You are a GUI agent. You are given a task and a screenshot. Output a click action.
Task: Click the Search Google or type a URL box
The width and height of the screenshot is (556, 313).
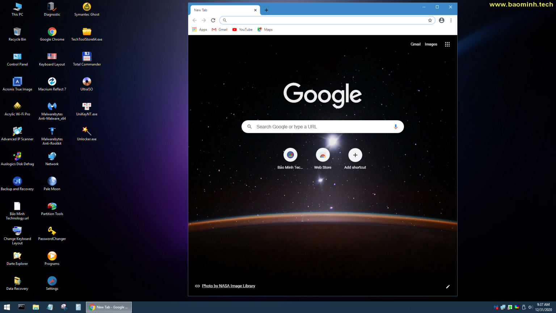[323, 127]
